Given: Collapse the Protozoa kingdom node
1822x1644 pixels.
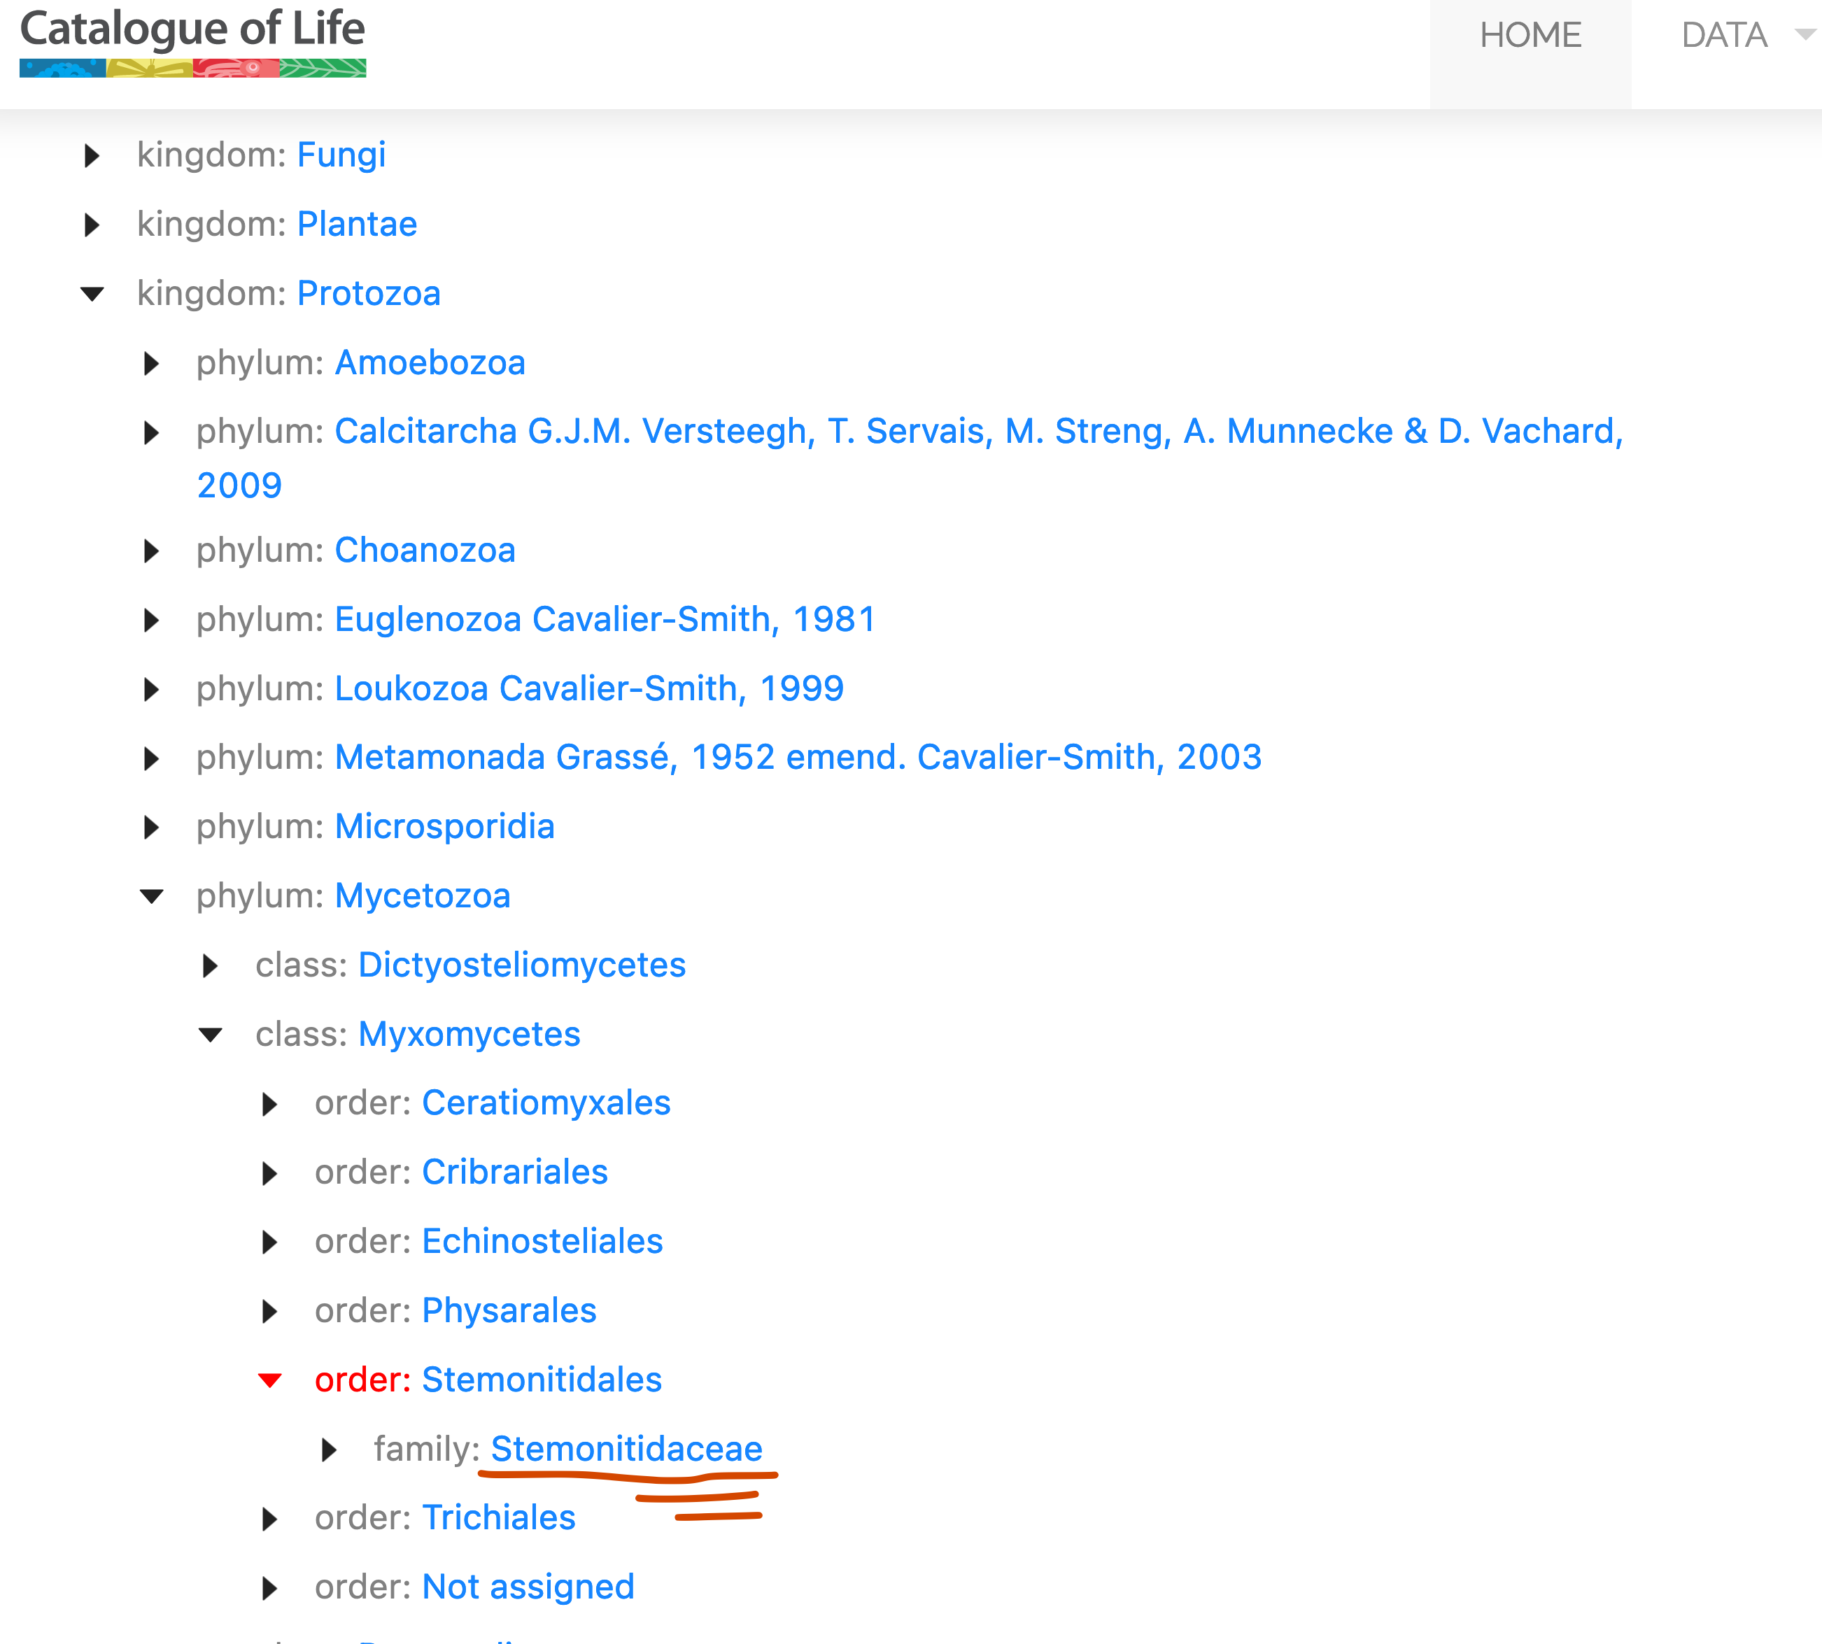Looking at the screenshot, I should tap(91, 294).
